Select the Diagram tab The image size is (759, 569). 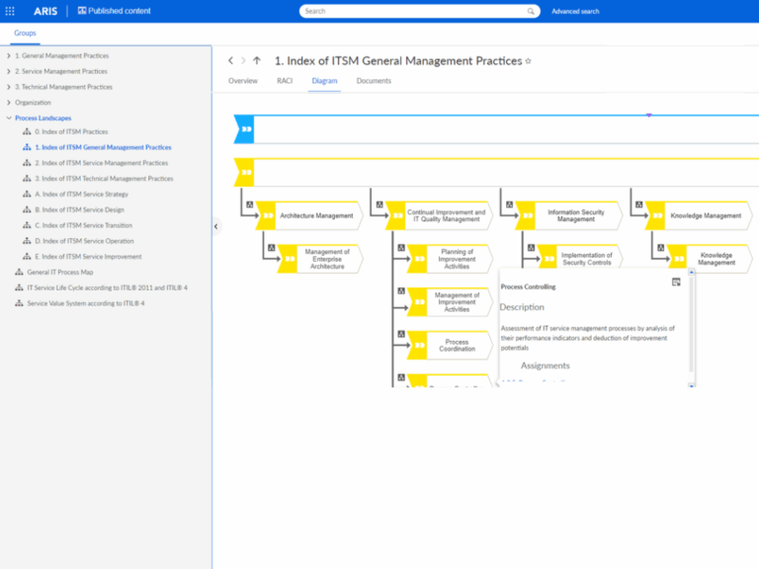(324, 81)
